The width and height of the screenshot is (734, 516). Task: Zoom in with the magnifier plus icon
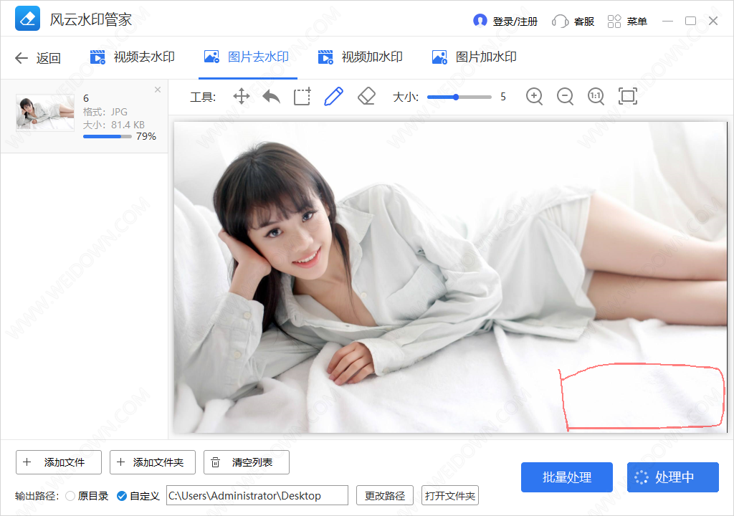[x=534, y=96]
